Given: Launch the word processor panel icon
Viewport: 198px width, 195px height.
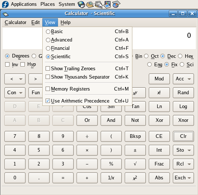Looking at the screenshot, I should point(98,4).
